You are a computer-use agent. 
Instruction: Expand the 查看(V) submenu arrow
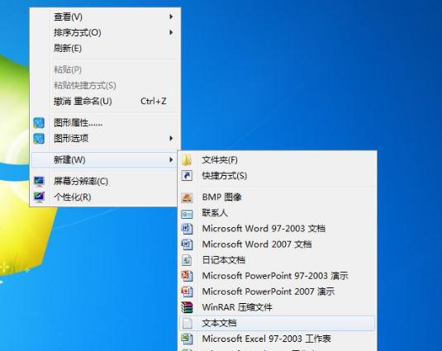(x=171, y=17)
